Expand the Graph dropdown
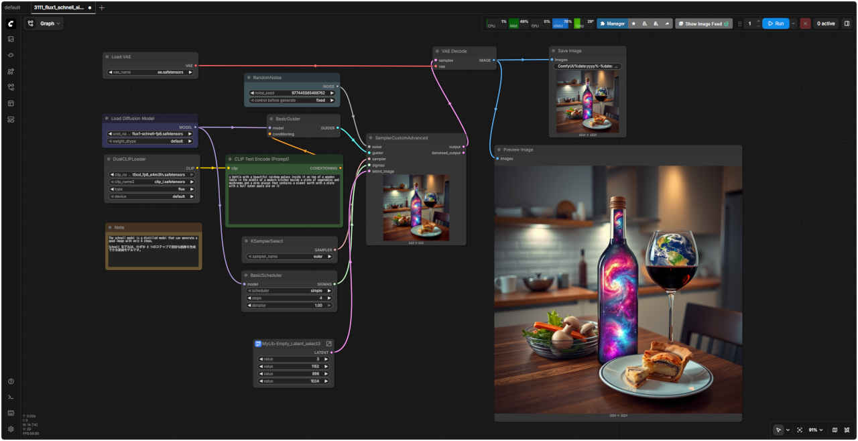 tap(44, 23)
